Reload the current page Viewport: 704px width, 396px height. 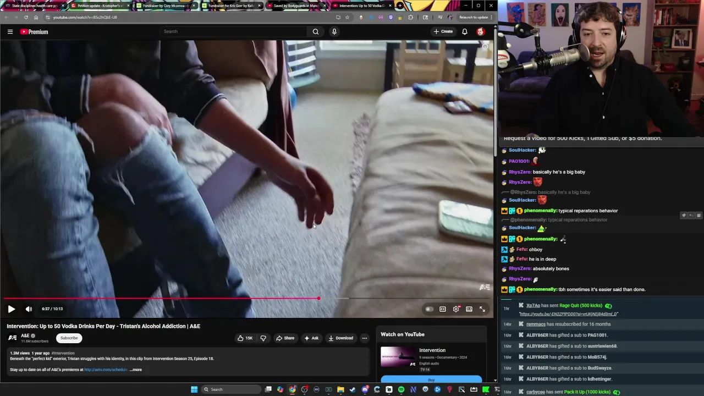click(26, 17)
